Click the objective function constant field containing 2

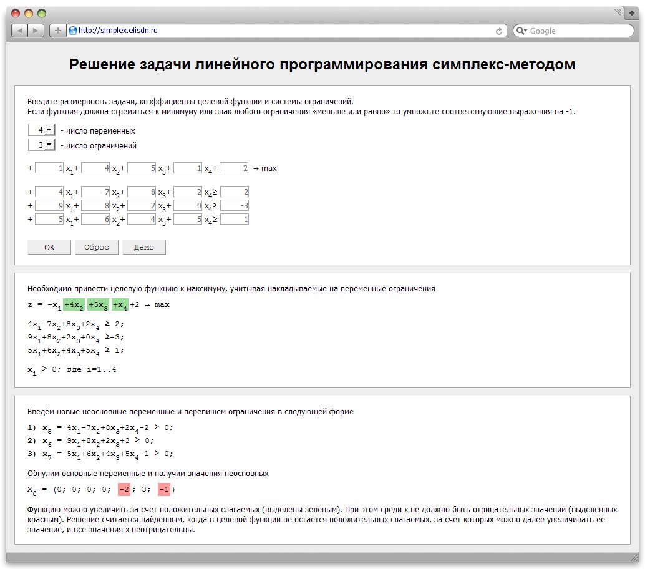(234, 168)
